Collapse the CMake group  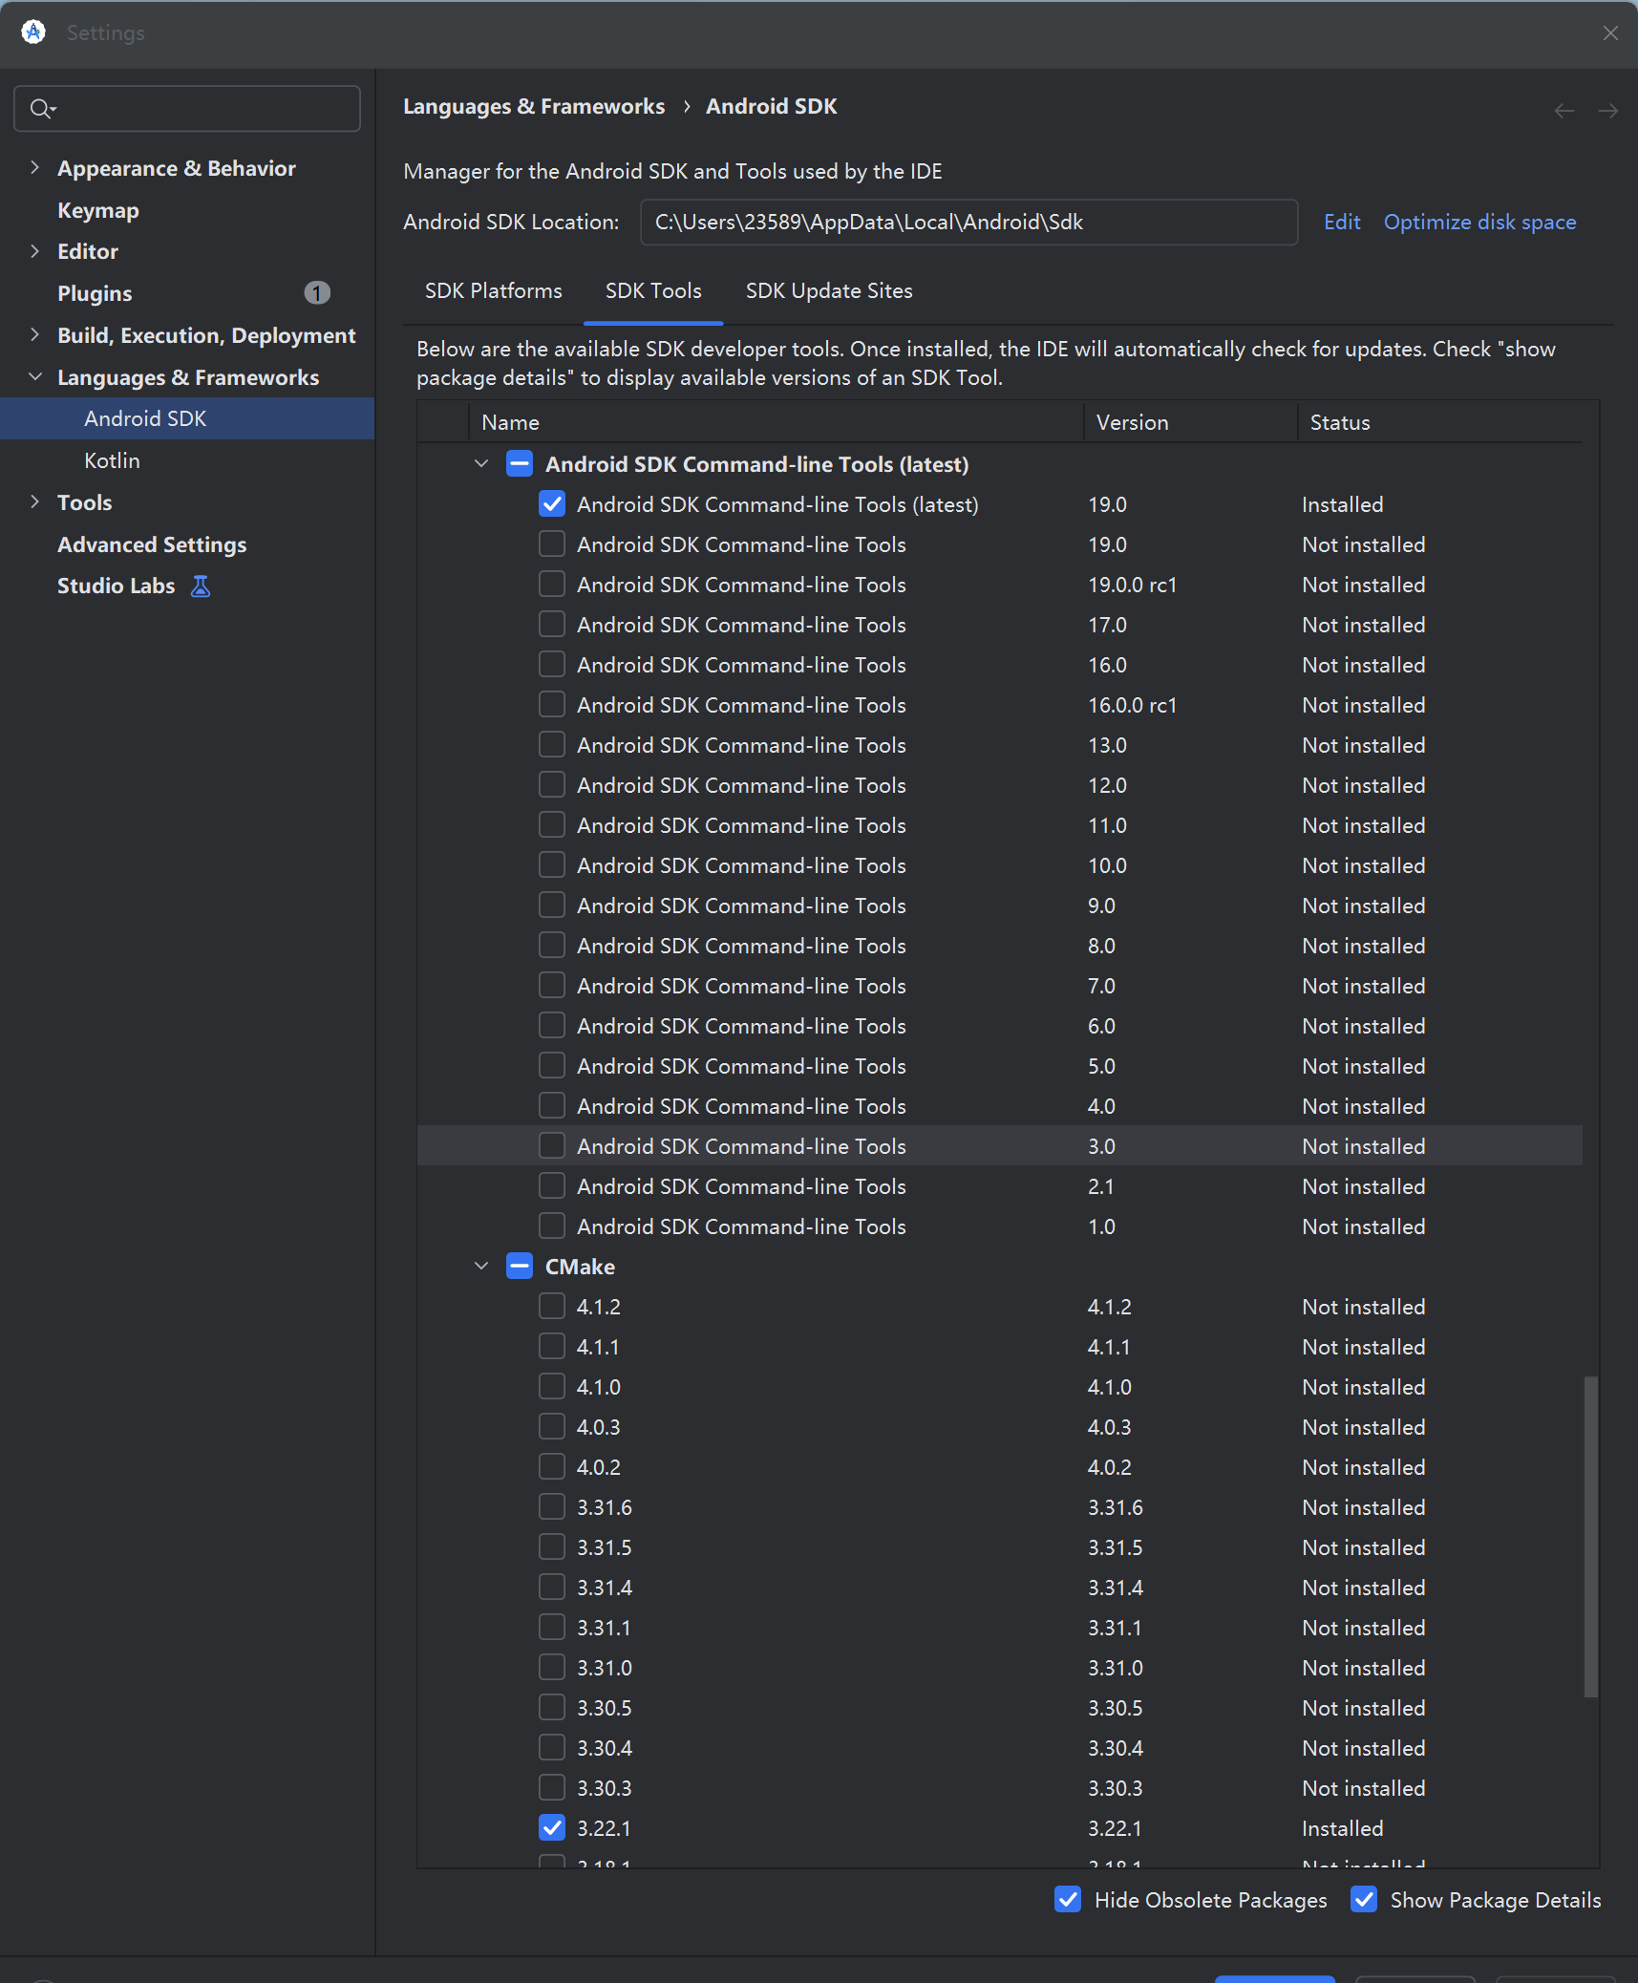tap(481, 1267)
